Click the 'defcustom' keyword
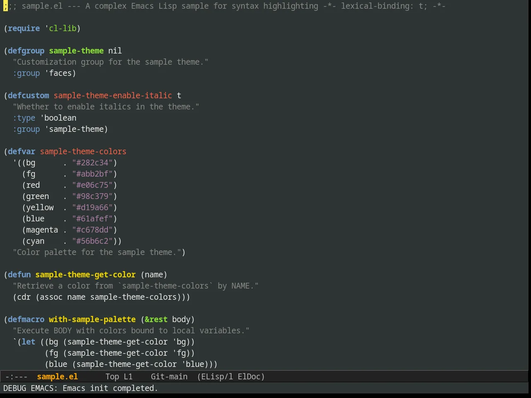The image size is (531, 398). [x=28, y=95]
